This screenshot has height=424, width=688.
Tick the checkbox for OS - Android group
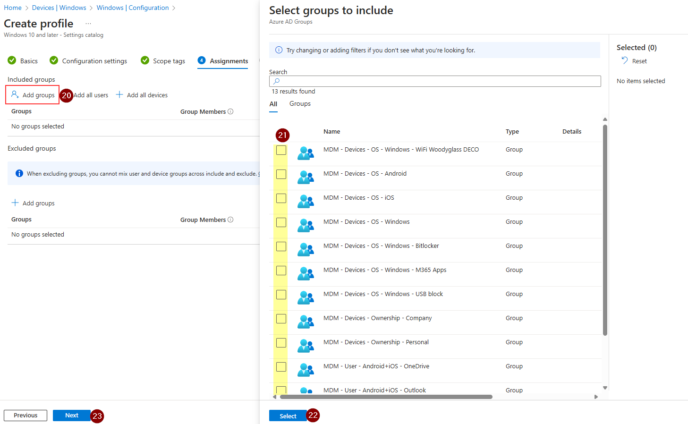[281, 174]
